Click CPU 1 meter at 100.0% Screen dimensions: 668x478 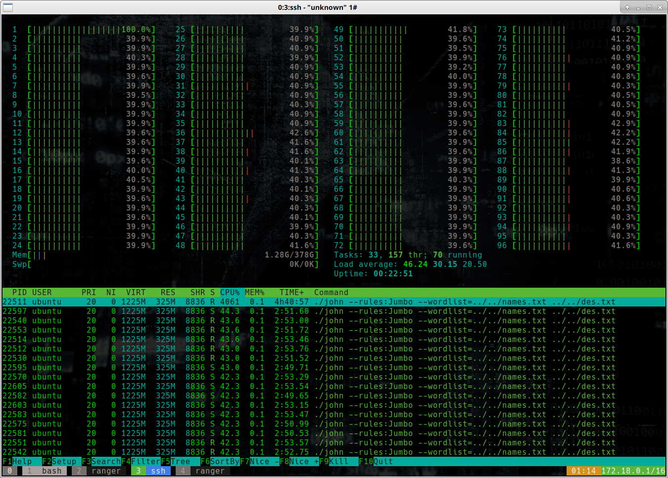pos(84,30)
